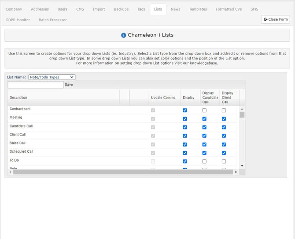Viewport: 295px width, 239px height.
Task: Toggle Display checkbox for Contract sent
Action: (185, 110)
